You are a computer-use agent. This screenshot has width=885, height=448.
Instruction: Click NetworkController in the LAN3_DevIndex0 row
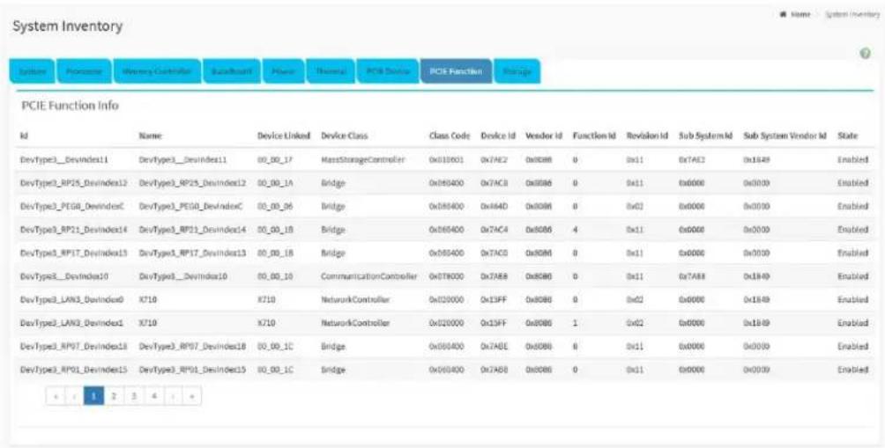[x=355, y=300]
